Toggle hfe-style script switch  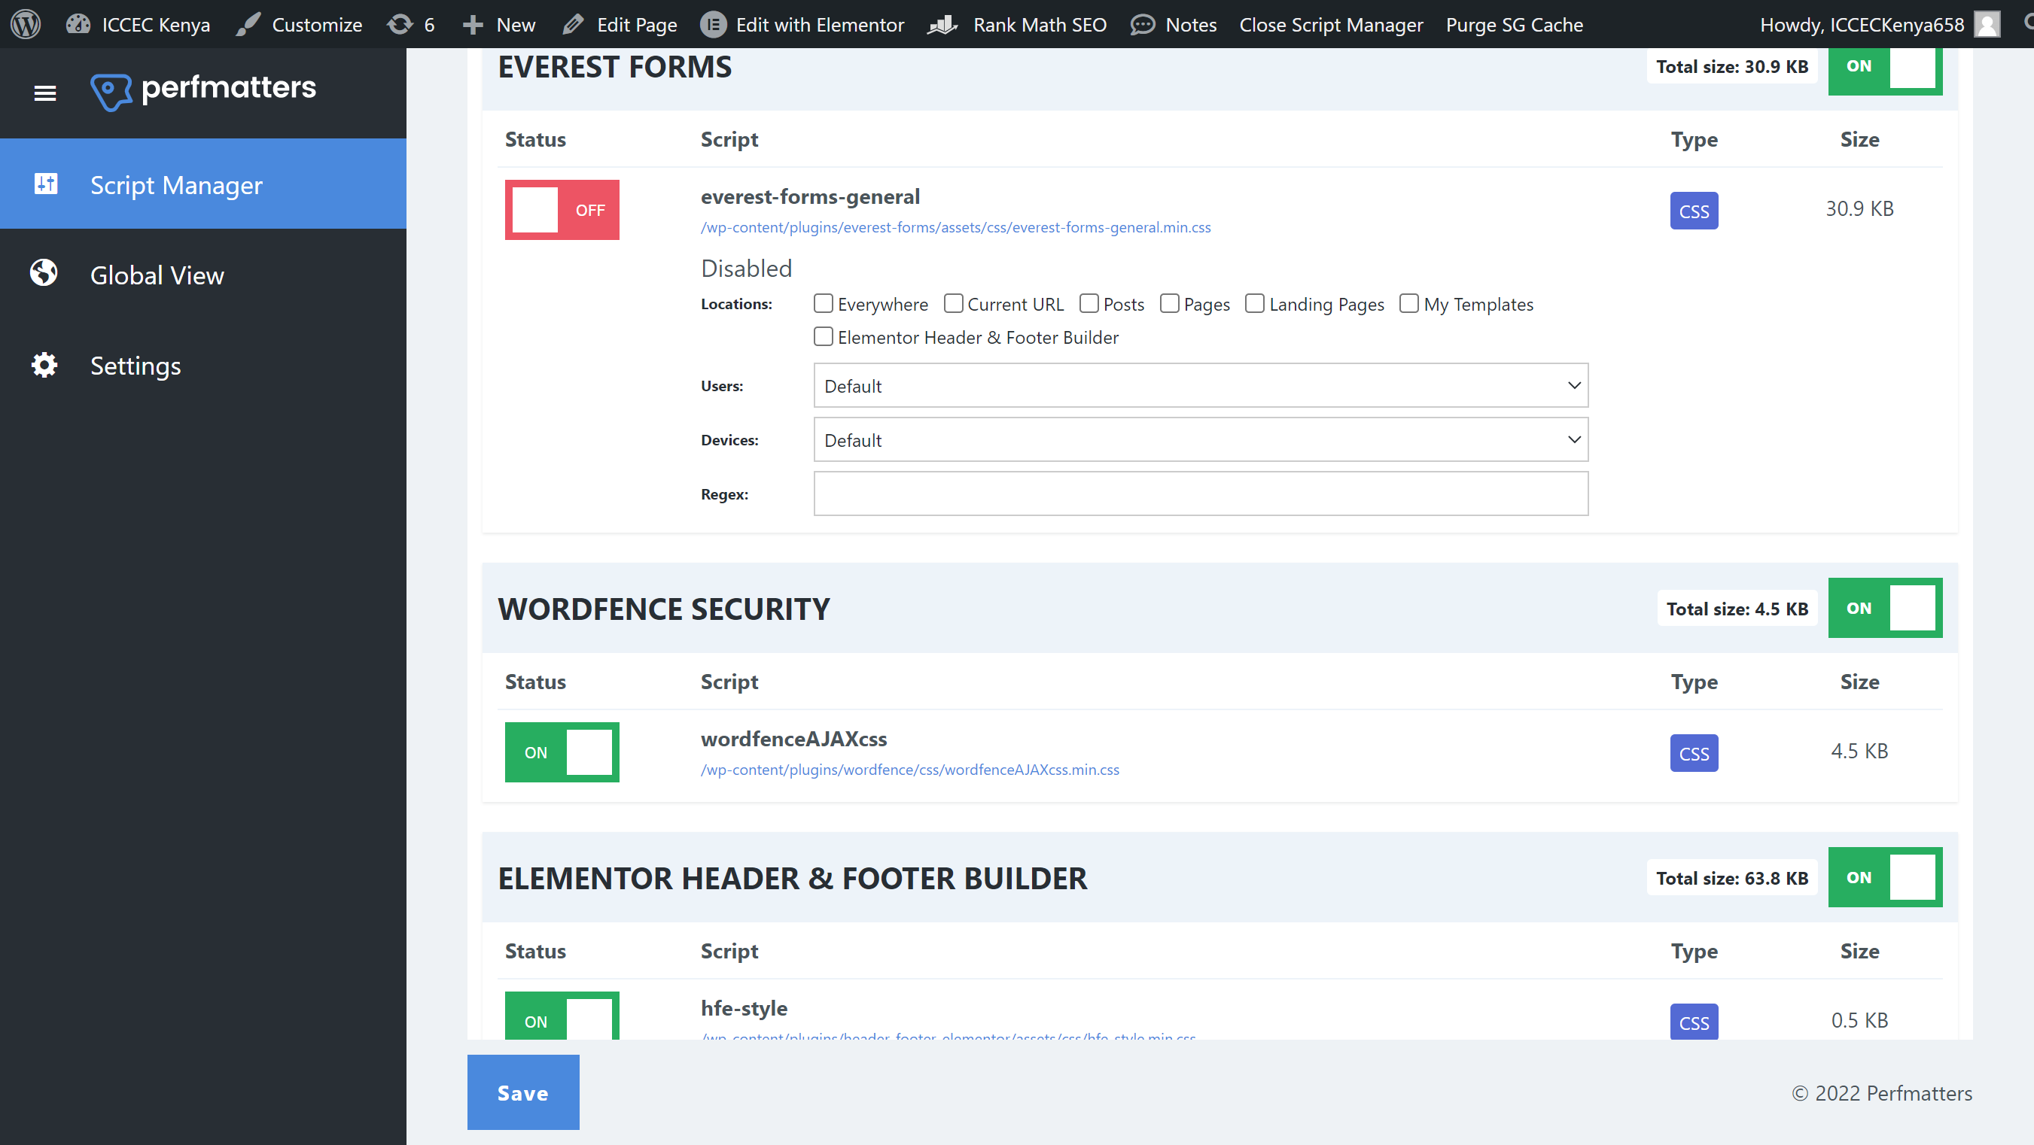562,1016
